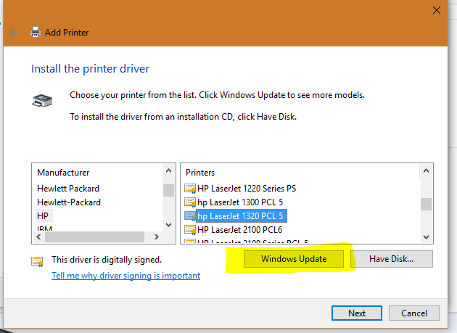Click the Manufacturer horizontal scrollbar thumb

pyautogui.click(x=94, y=237)
